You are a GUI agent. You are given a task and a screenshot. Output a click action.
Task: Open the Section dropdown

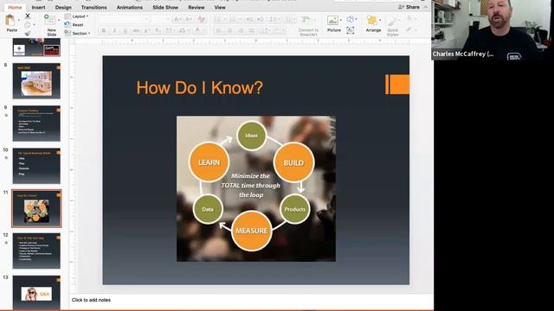pyautogui.click(x=77, y=33)
